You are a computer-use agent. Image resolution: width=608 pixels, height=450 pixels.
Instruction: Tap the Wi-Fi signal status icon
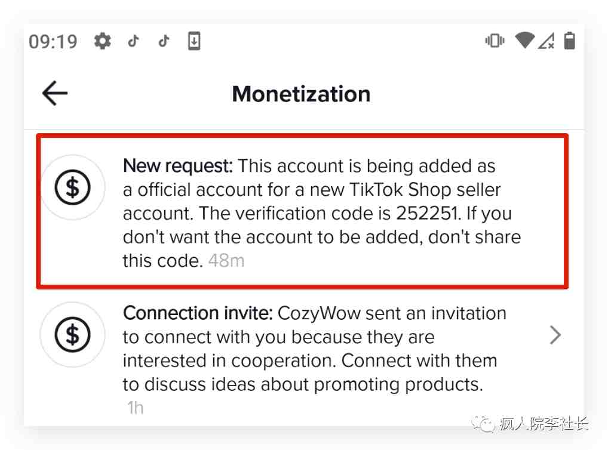(x=525, y=41)
